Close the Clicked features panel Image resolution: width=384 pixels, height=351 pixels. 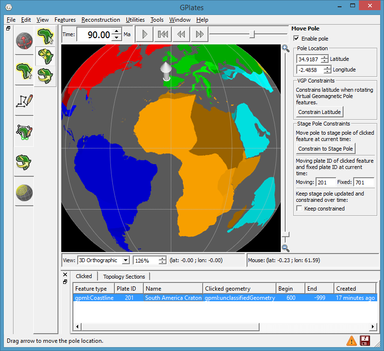(x=65, y=275)
